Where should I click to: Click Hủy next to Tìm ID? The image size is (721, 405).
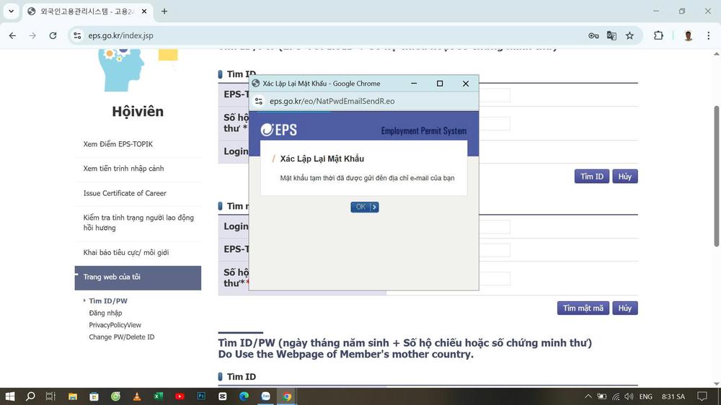[x=625, y=177]
